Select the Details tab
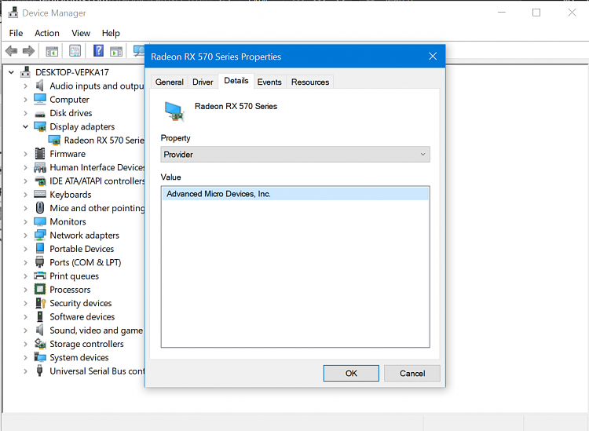 236,81
